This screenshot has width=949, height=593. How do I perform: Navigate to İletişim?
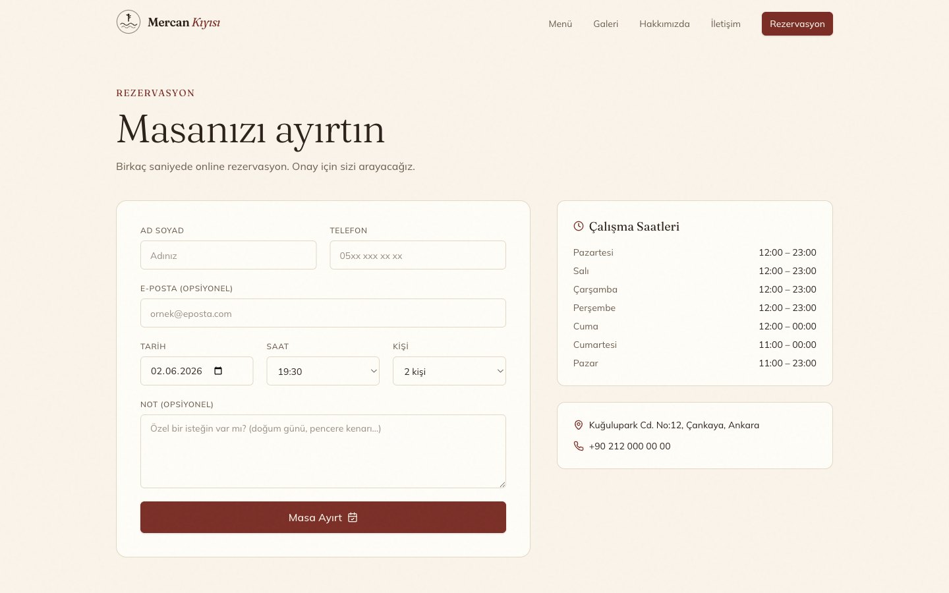(726, 24)
